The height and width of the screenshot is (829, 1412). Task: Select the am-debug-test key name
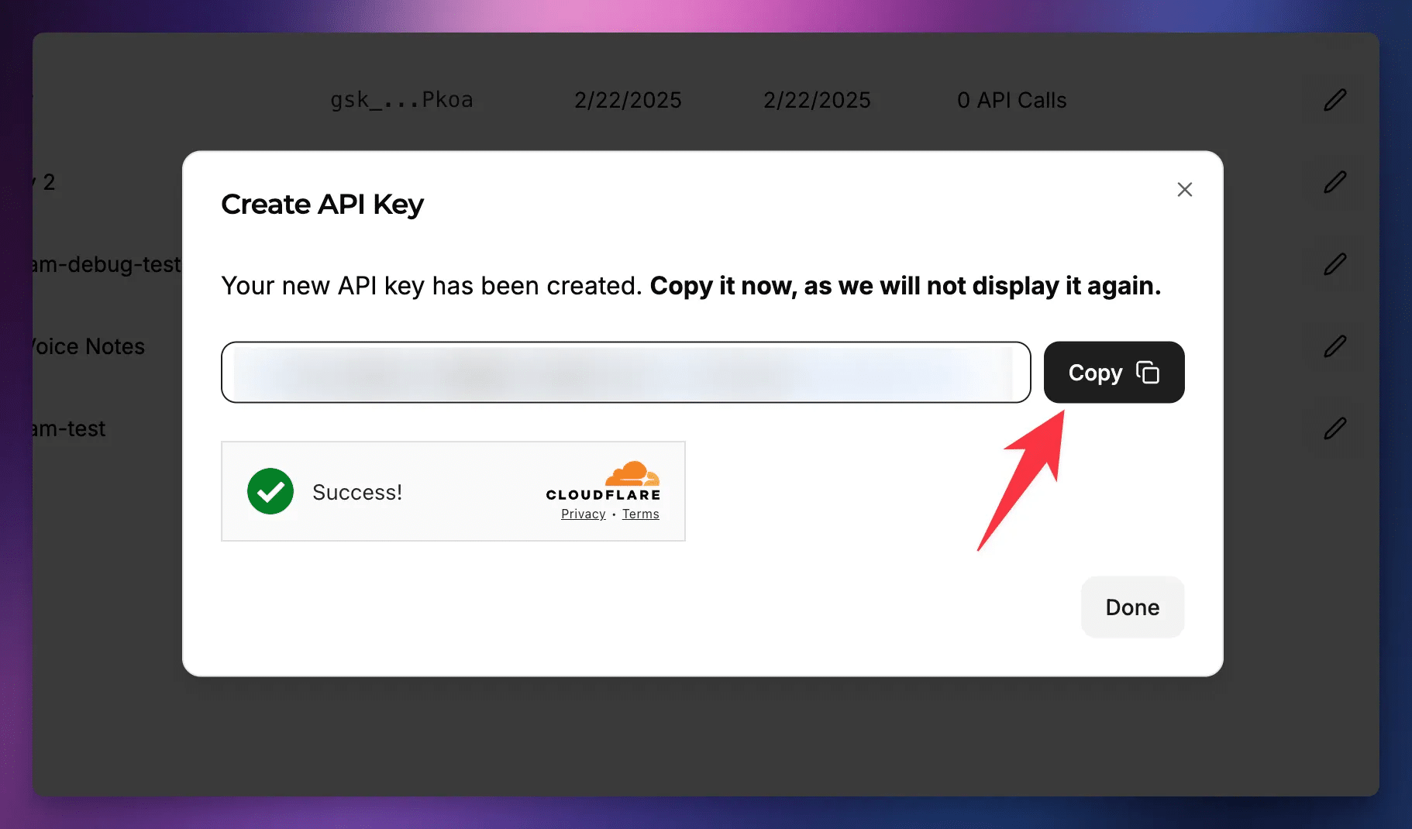pos(107,264)
